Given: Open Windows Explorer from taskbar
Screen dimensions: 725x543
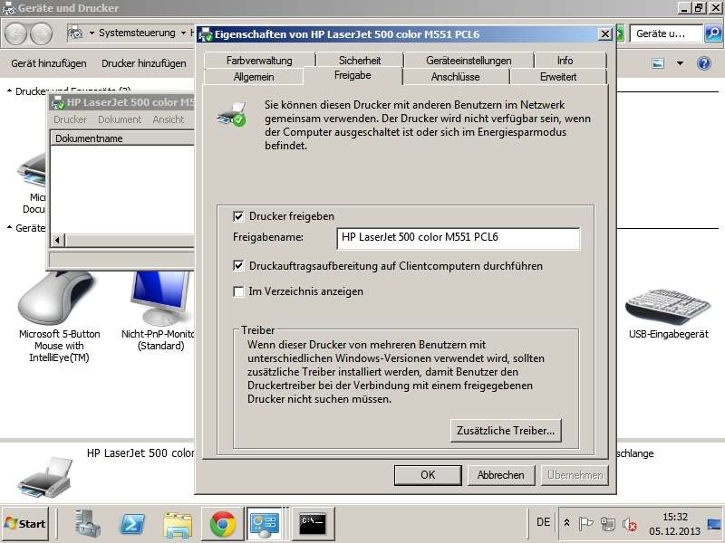Looking at the screenshot, I should coord(178,525).
